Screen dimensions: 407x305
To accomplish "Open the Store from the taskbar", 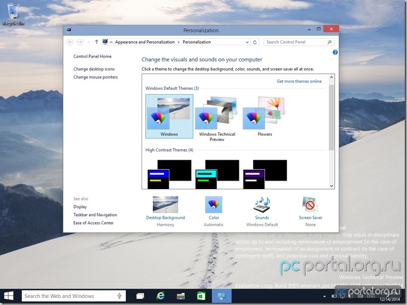I will (201, 296).
